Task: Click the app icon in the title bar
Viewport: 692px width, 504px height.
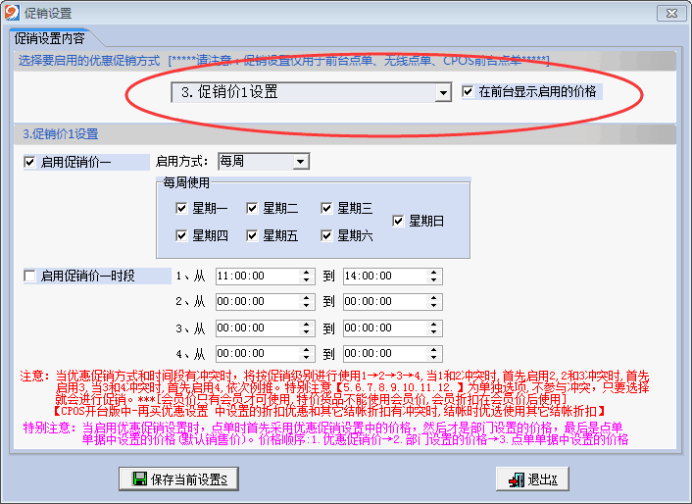Action: [13, 13]
